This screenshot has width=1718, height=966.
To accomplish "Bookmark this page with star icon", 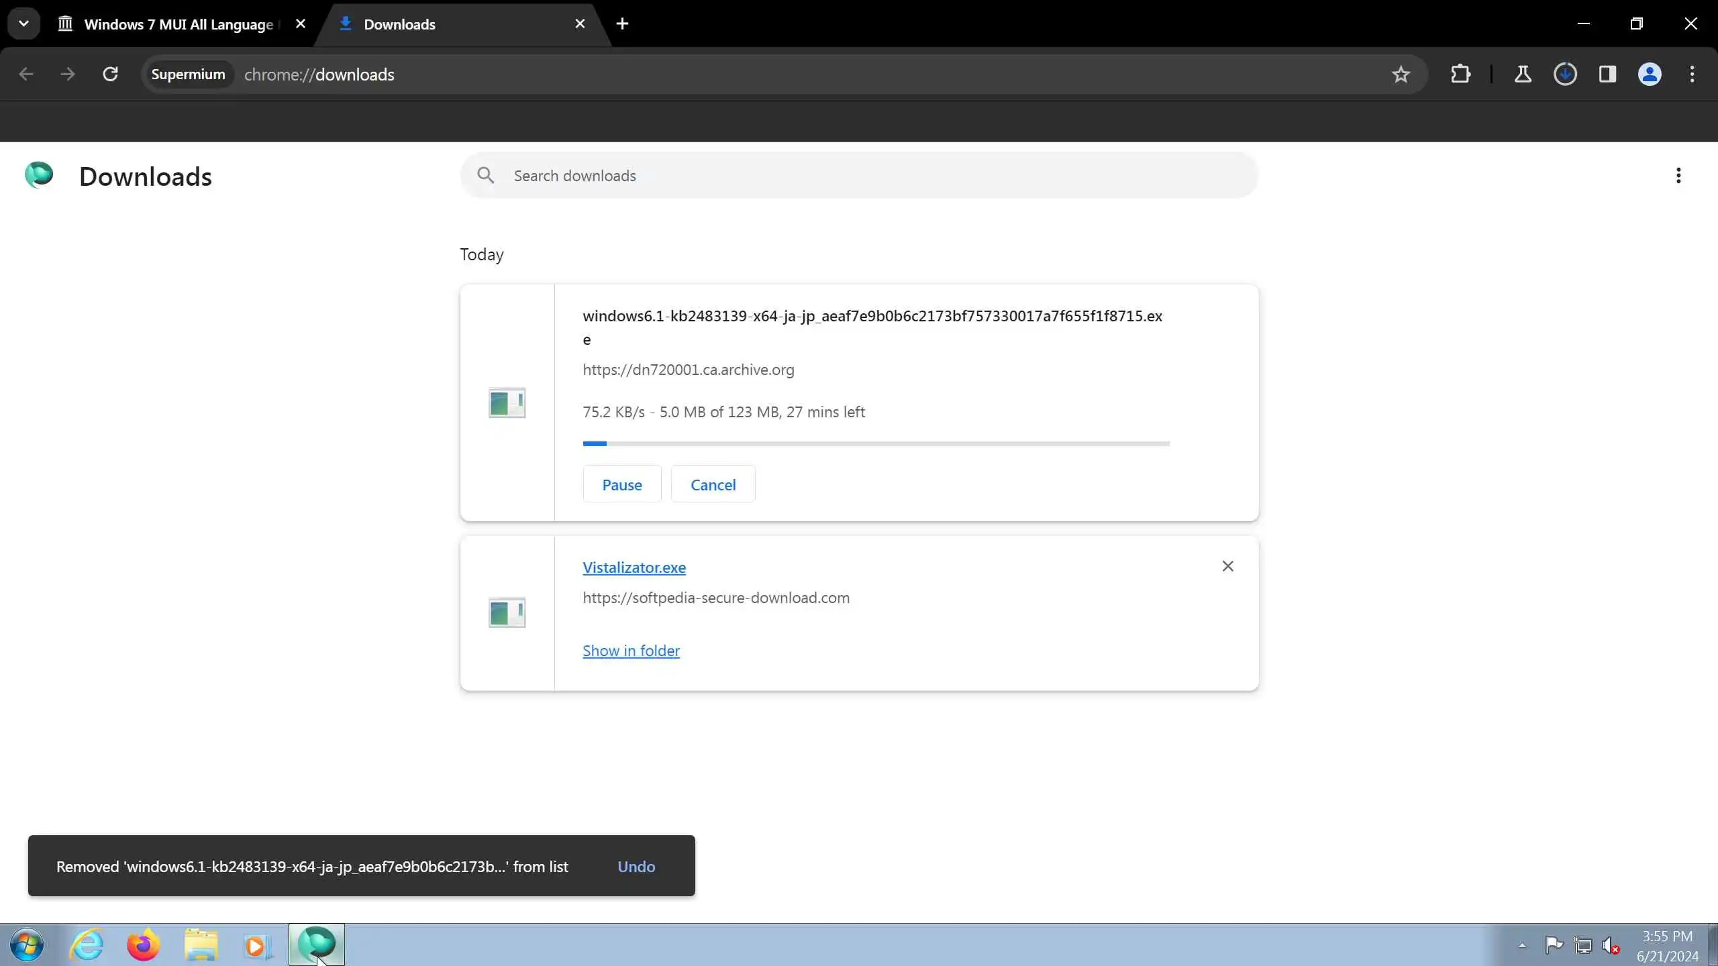I will 1401,74.
